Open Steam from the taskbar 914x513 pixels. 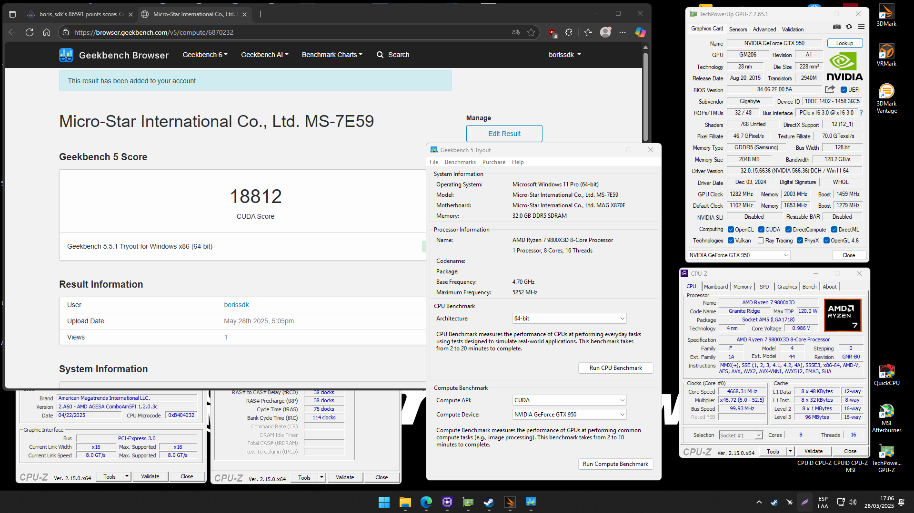pyautogui.click(x=489, y=502)
